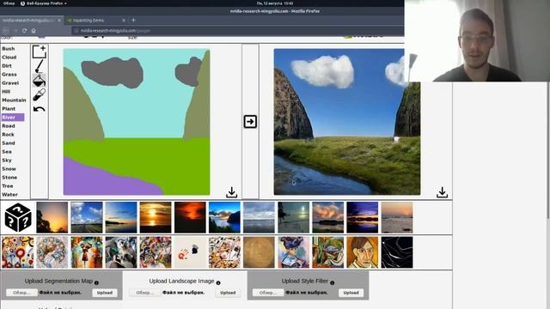Select the Sea label

tap(7, 152)
